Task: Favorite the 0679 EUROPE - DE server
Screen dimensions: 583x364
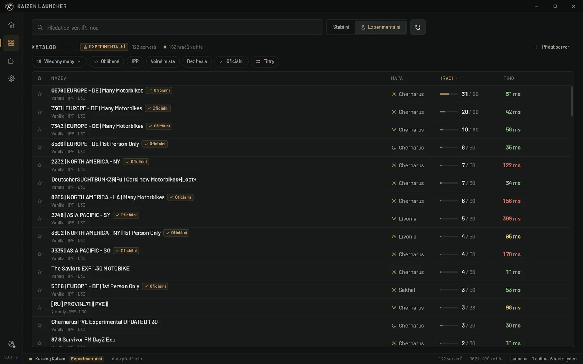Action: (x=40, y=94)
